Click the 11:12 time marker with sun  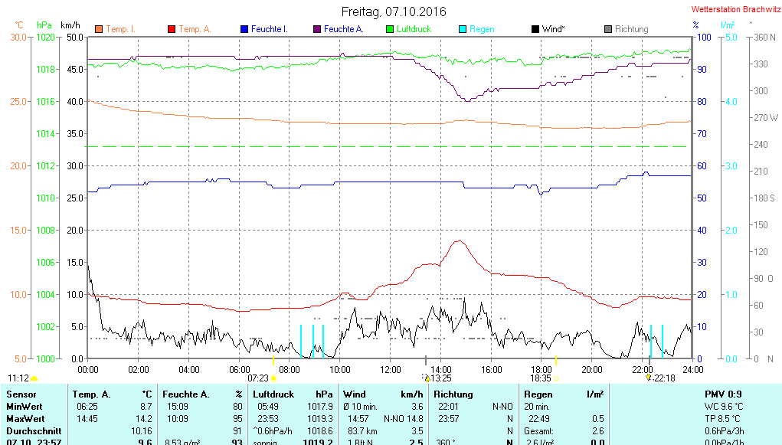coord(19,378)
